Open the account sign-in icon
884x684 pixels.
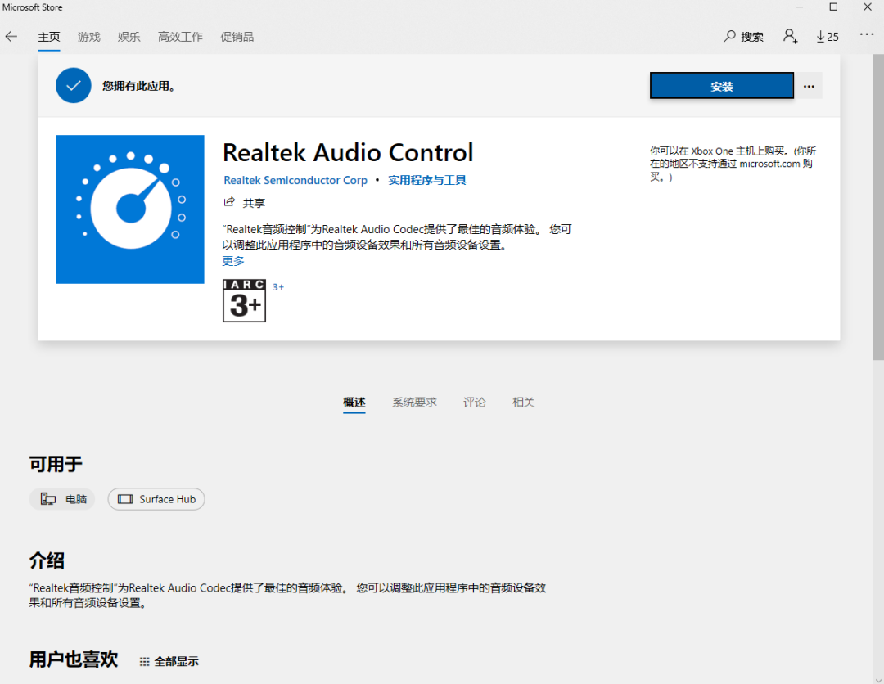coord(790,37)
